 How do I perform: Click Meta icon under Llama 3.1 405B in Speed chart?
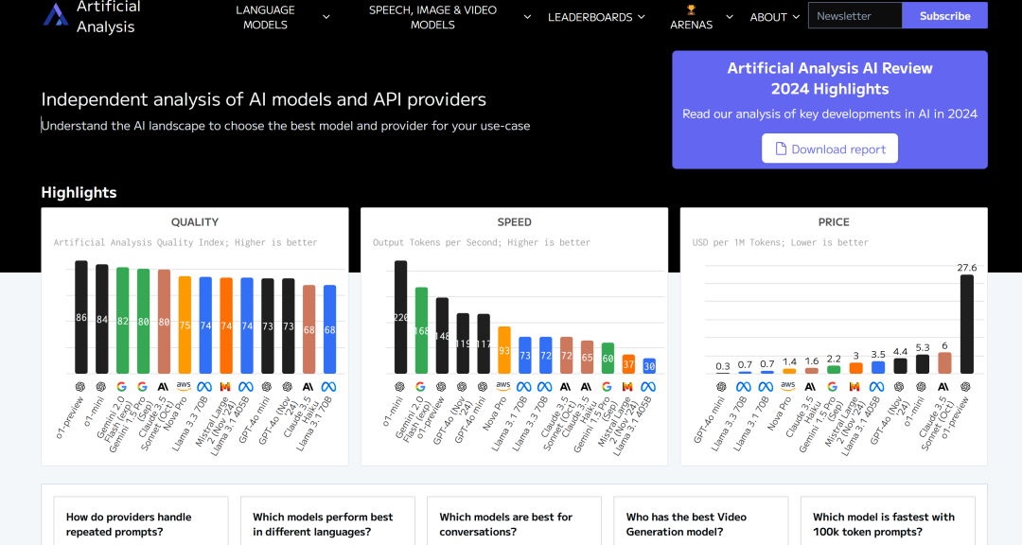tap(648, 387)
